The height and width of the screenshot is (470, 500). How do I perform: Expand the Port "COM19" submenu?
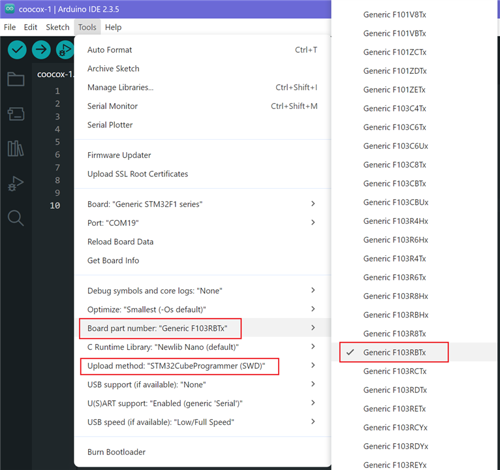[202, 223]
